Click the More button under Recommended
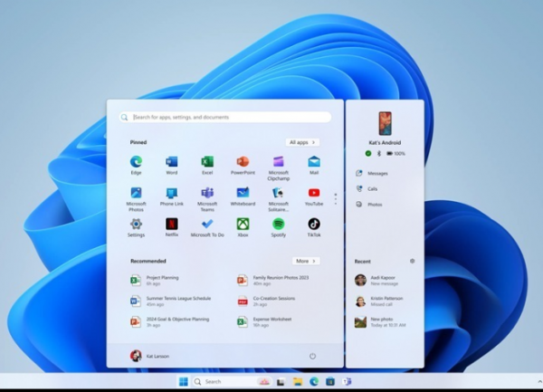 pos(306,261)
